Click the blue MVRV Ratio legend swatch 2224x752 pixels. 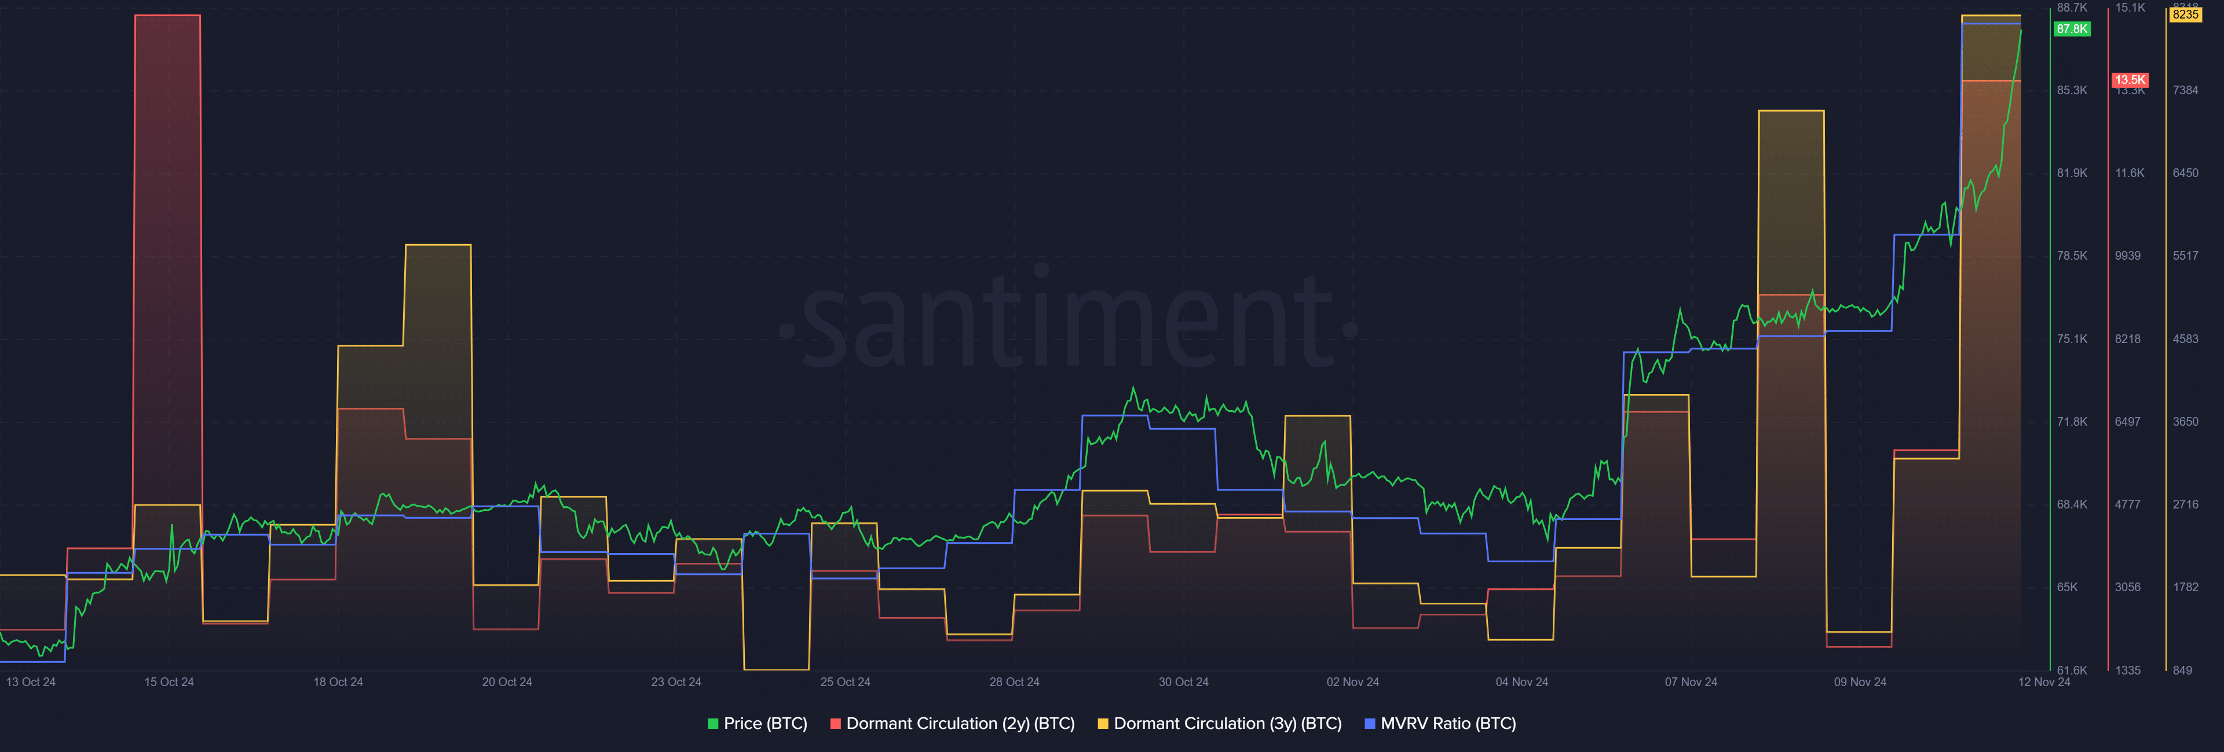coord(1369,724)
